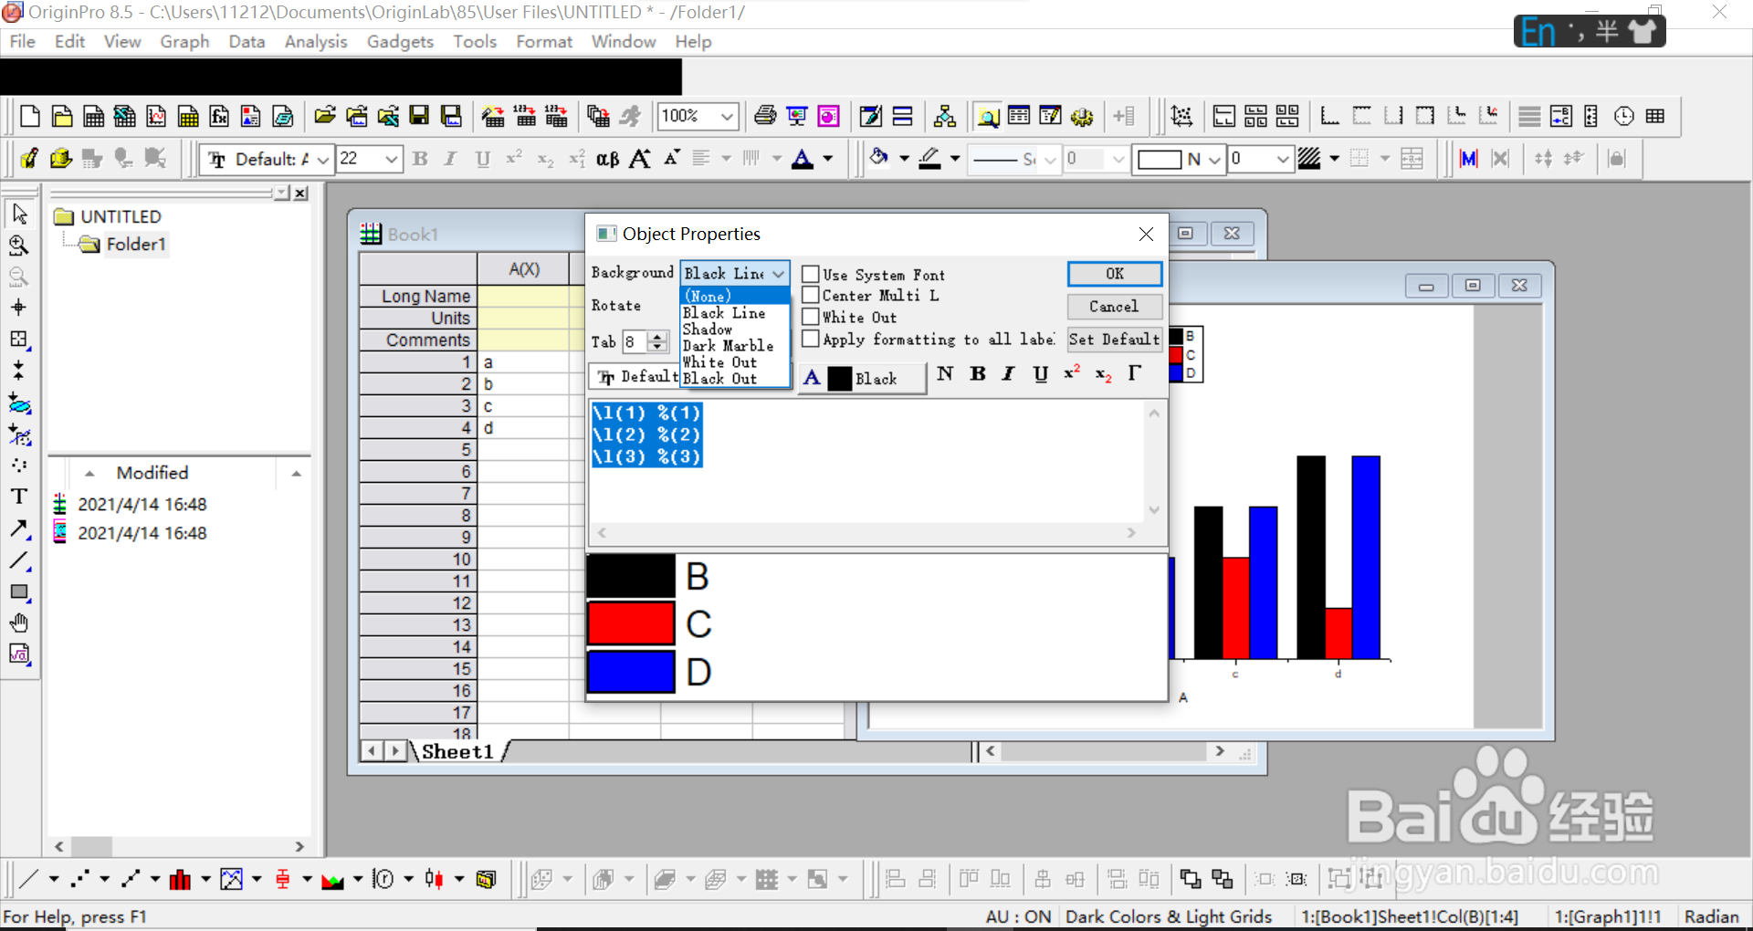Select the Screen Reader crosshair tool
The image size is (1753, 931).
(x=19, y=308)
